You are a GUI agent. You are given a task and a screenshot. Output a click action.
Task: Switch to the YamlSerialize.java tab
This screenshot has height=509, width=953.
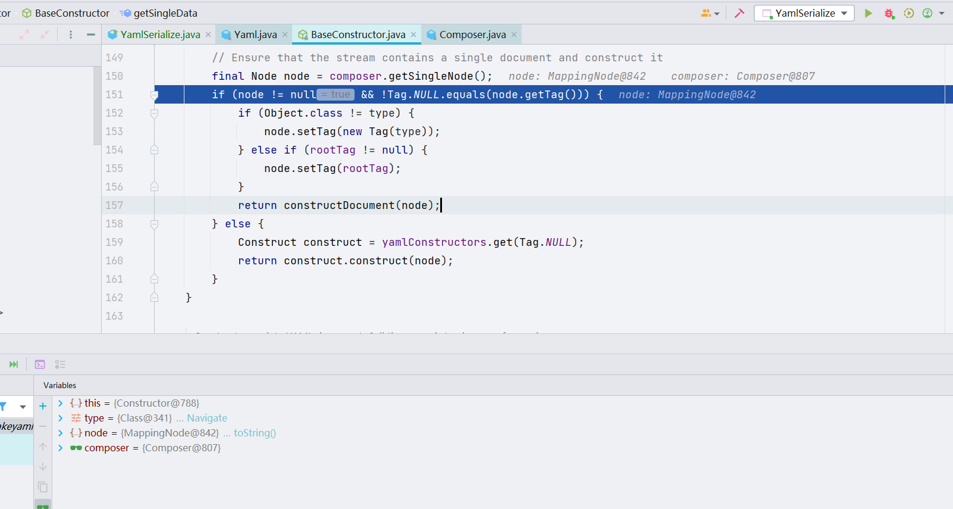point(160,35)
